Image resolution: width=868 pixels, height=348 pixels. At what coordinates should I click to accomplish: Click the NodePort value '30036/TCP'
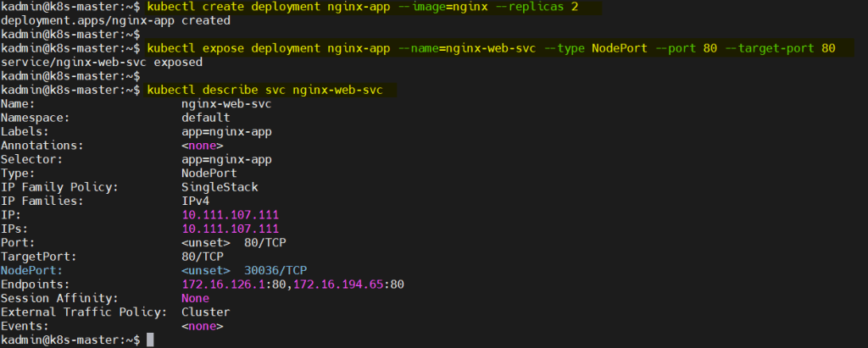coord(275,271)
